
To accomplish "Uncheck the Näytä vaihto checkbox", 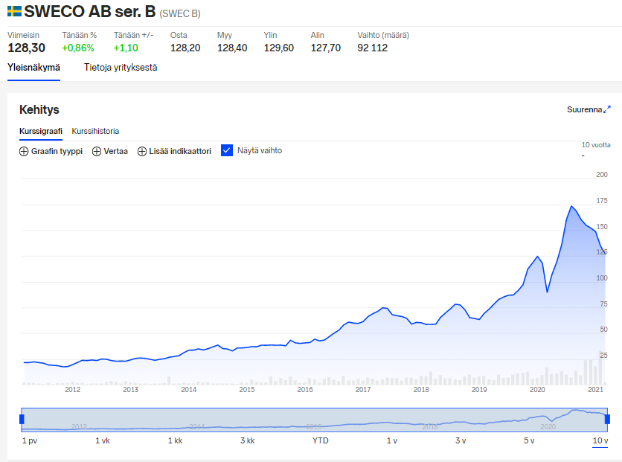I will (228, 150).
